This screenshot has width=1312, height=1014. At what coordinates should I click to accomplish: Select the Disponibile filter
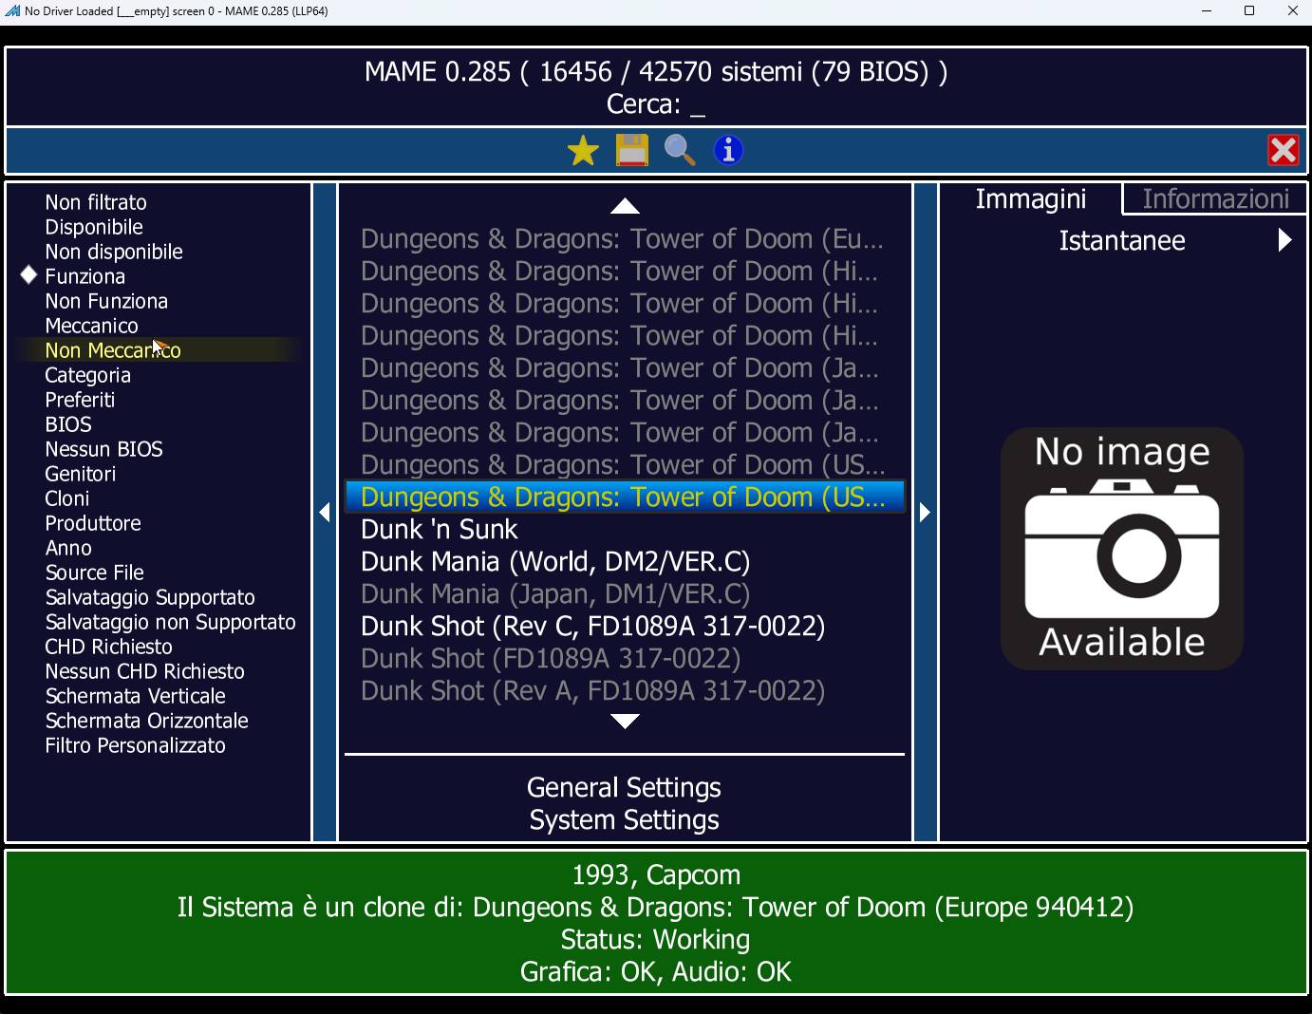coord(94,227)
